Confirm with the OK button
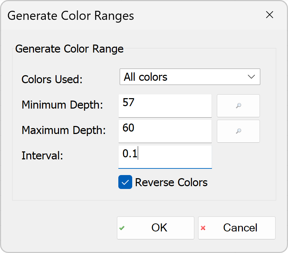This screenshot has width=288, height=253. click(x=155, y=228)
